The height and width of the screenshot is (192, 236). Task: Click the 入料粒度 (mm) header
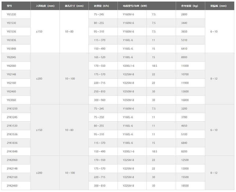click(x=45, y=6)
